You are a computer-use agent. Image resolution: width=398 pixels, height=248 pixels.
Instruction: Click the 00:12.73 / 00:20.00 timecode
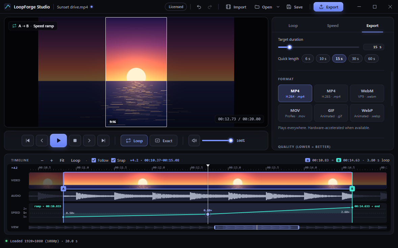tap(239, 119)
